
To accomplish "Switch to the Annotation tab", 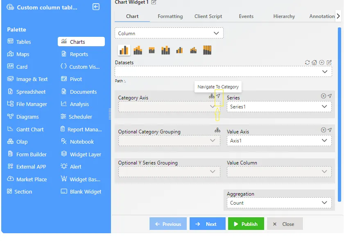I will 322,16.
